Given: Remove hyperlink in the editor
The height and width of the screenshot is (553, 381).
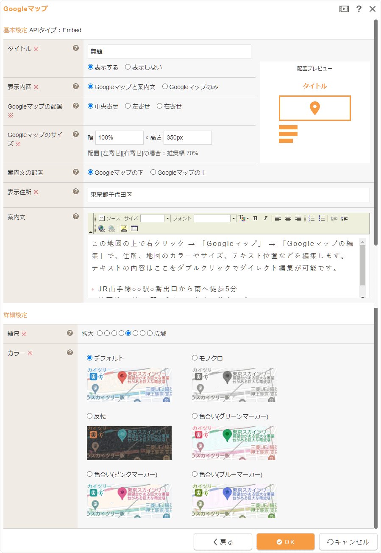Looking at the screenshot, I should click(111, 229).
